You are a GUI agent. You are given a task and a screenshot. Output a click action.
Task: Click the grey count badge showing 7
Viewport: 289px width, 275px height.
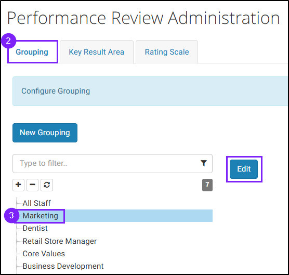(207, 185)
